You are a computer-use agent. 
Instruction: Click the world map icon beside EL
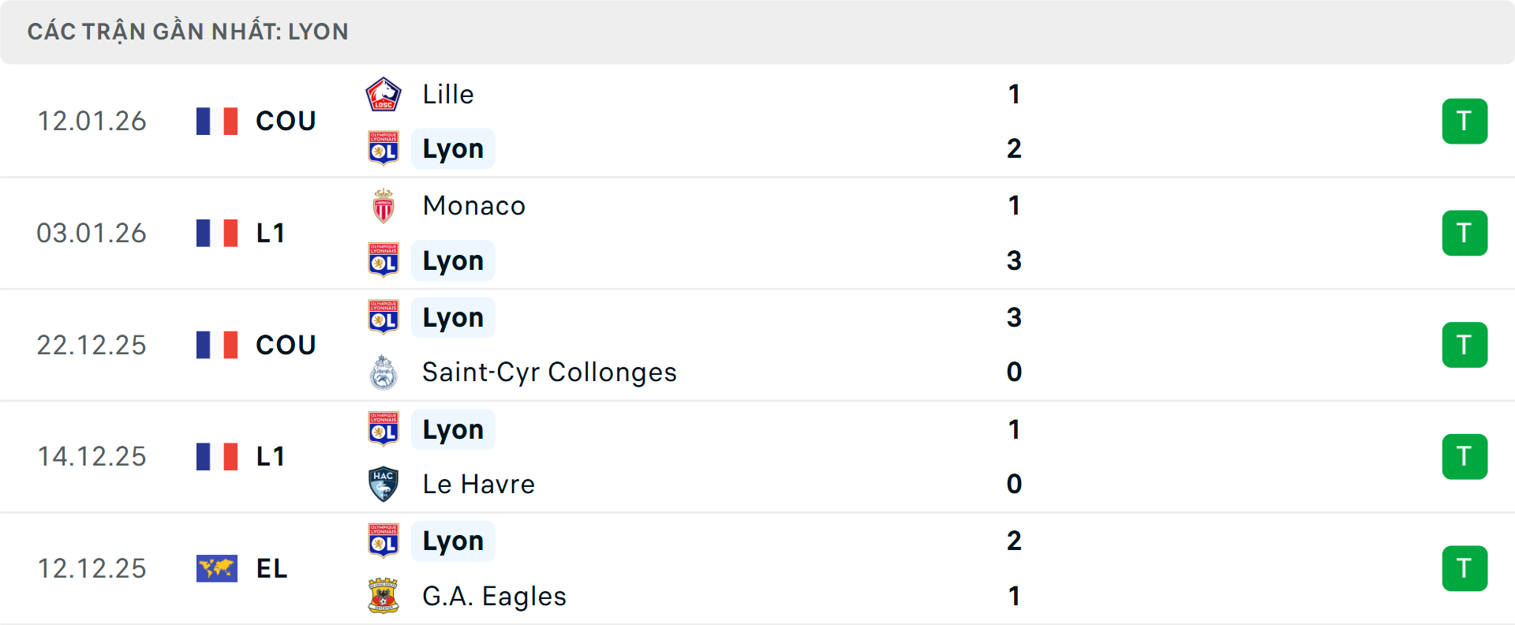[x=217, y=568]
